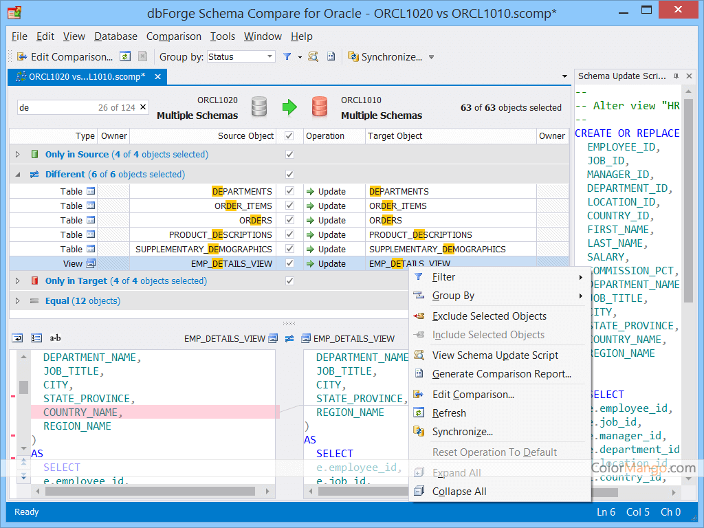Uncheck the Only in Target group checkbox
The width and height of the screenshot is (704, 528).
coord(289,280)
